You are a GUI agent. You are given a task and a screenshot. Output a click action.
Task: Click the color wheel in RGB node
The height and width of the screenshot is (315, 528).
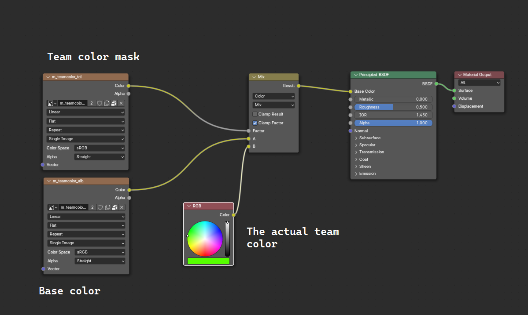[x=205, y=239]
